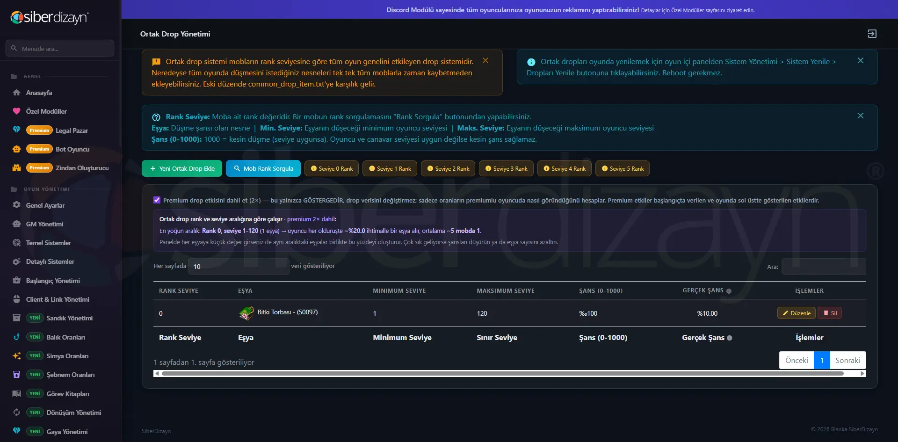Click the Bitki Torbası item icon
Screen dimensions: 898x442
tap(246, 313)
